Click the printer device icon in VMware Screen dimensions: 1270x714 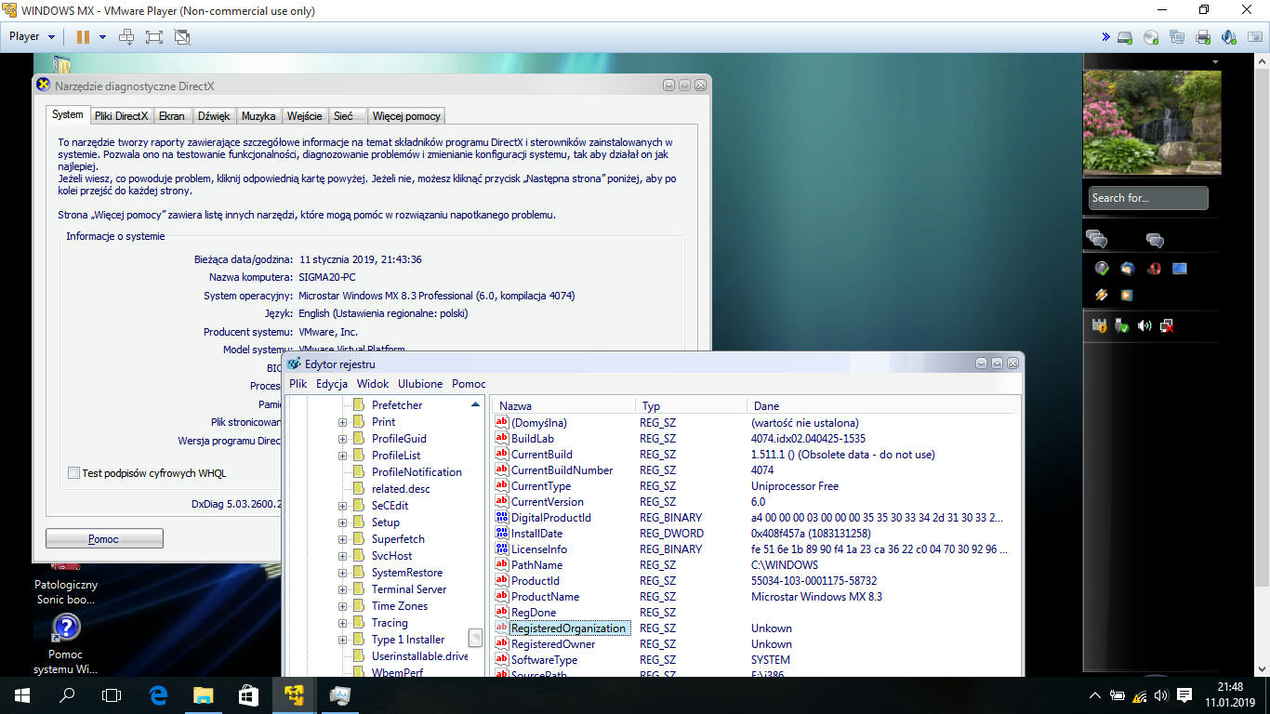tap(1203, 37)
